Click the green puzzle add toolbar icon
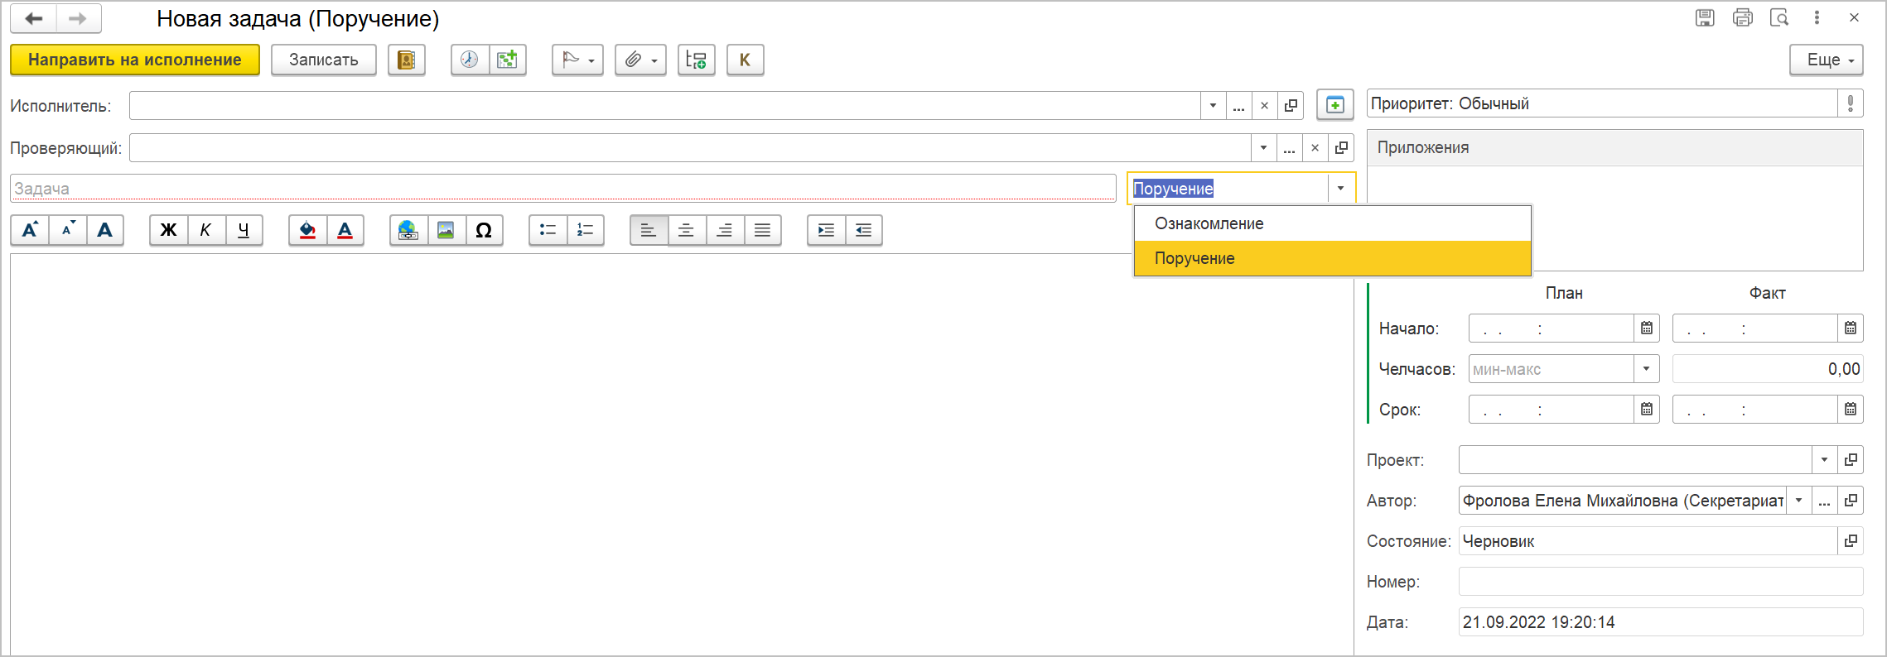 point(507,60)
